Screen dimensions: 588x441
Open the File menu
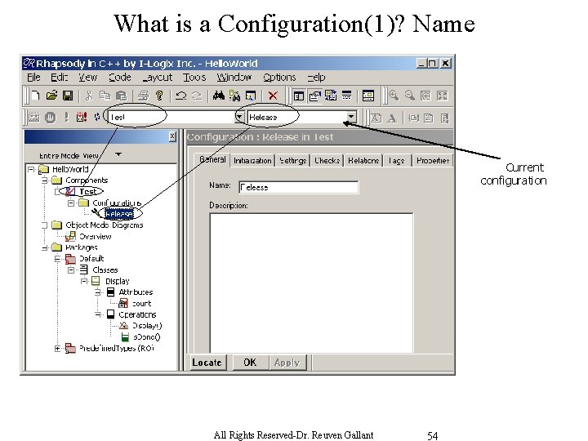tap(33, 78)
